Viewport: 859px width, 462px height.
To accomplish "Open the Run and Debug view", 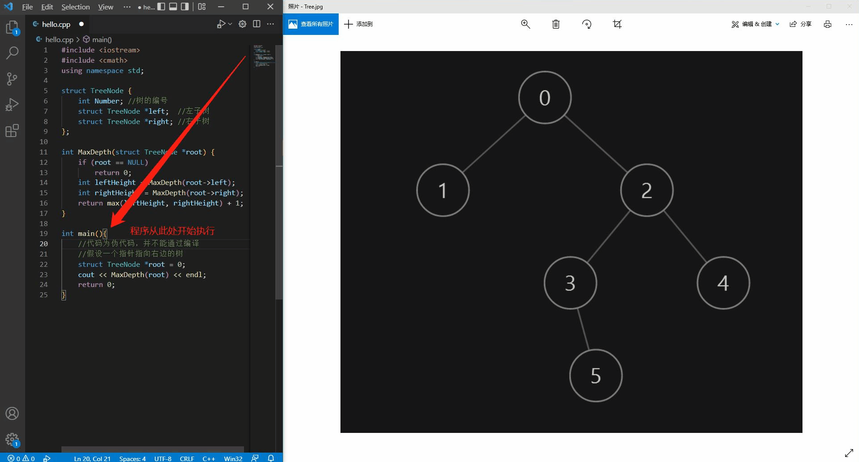I will pyautogui.click(x=12, y=105).
